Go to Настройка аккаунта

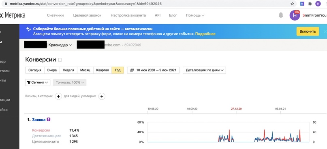(128, 15)
